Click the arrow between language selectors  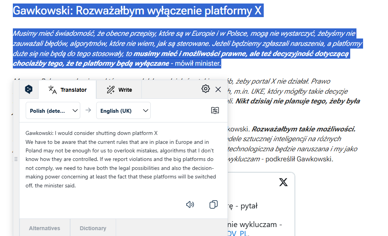tap(88, 110)
